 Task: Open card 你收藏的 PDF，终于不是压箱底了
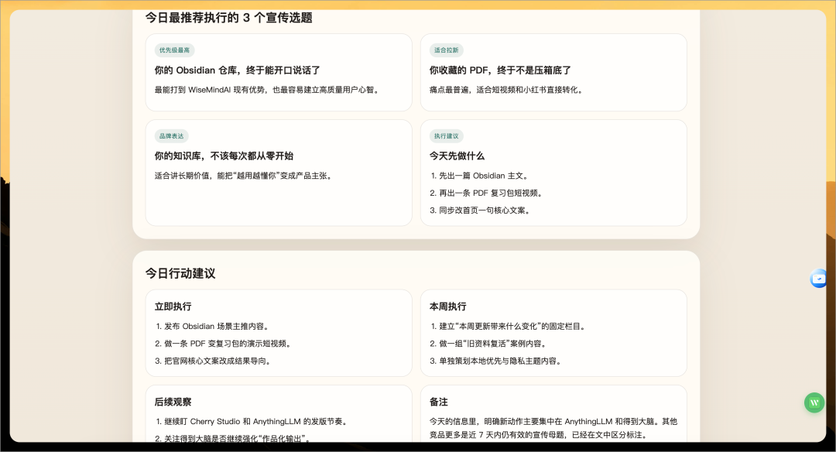[x=553, y=73]
